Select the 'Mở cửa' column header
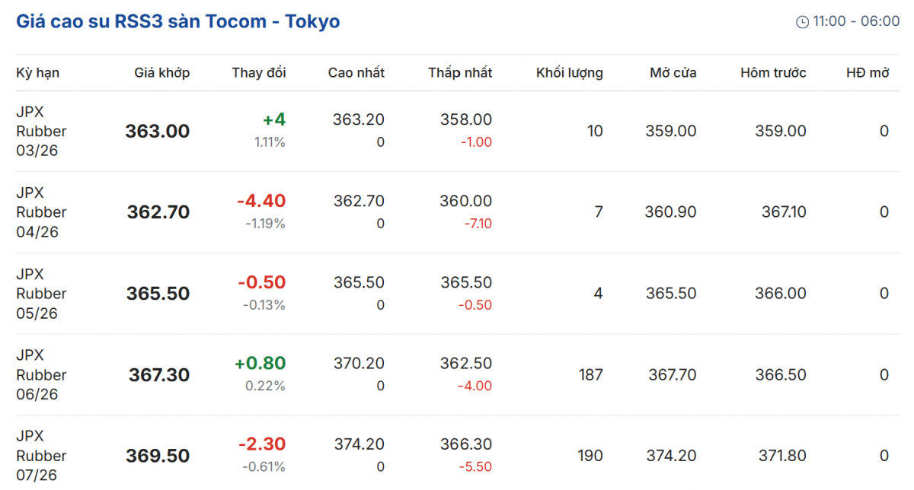The height and width of the screenshot is (490, 914). (x=673, y=73)
